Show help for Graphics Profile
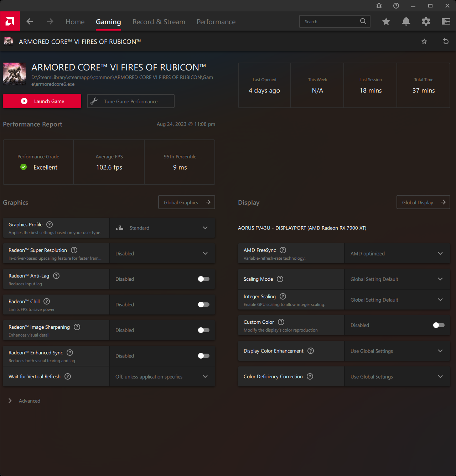 pyautogui.click(x=50, y=224)
